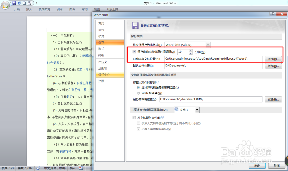Screen dimensions: 288x171
Task: Select Web 服务器 radio button
Action: click(138, 93)
